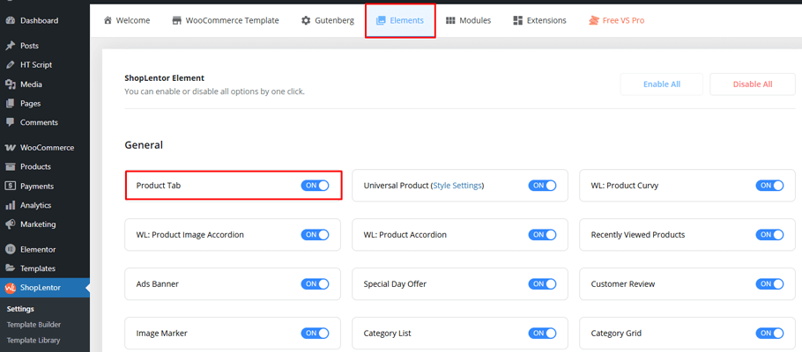802x352 pixels.
Task: Click the Payments dollar icon
Action: 10,186
